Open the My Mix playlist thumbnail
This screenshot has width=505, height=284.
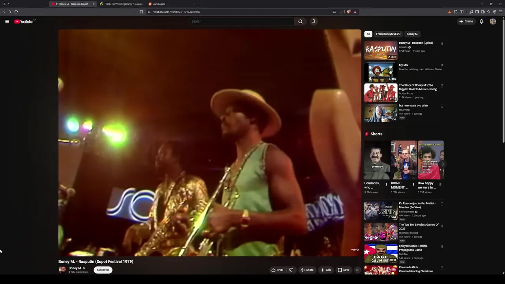click(381, 72)
